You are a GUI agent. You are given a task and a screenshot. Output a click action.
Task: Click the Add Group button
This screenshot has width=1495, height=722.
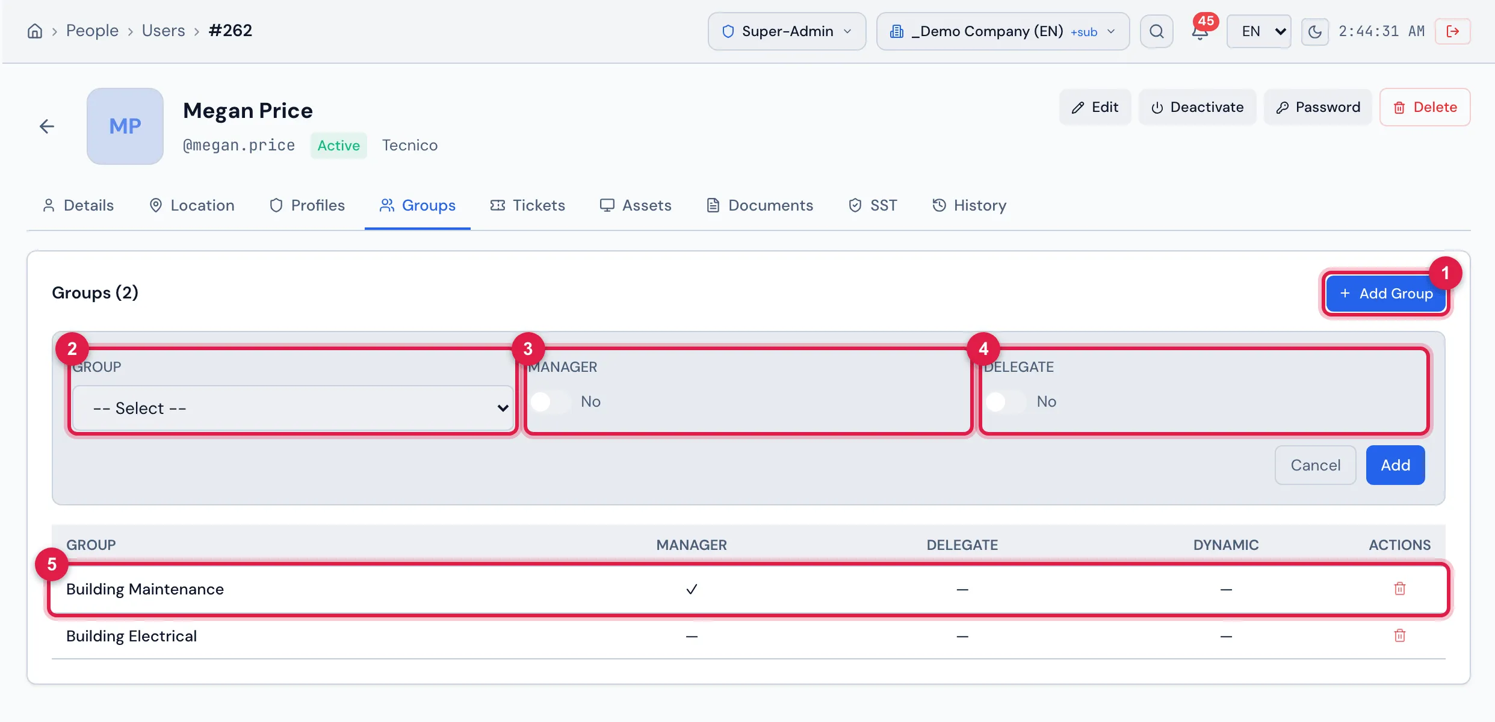click(1386, 294)
